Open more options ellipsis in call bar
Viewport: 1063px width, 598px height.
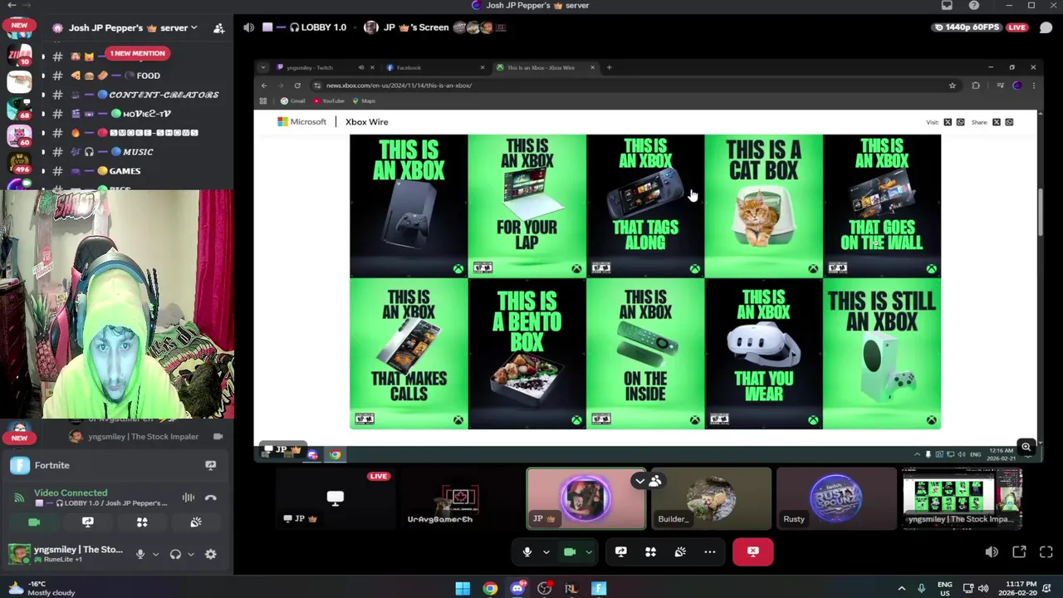[710, 551]
